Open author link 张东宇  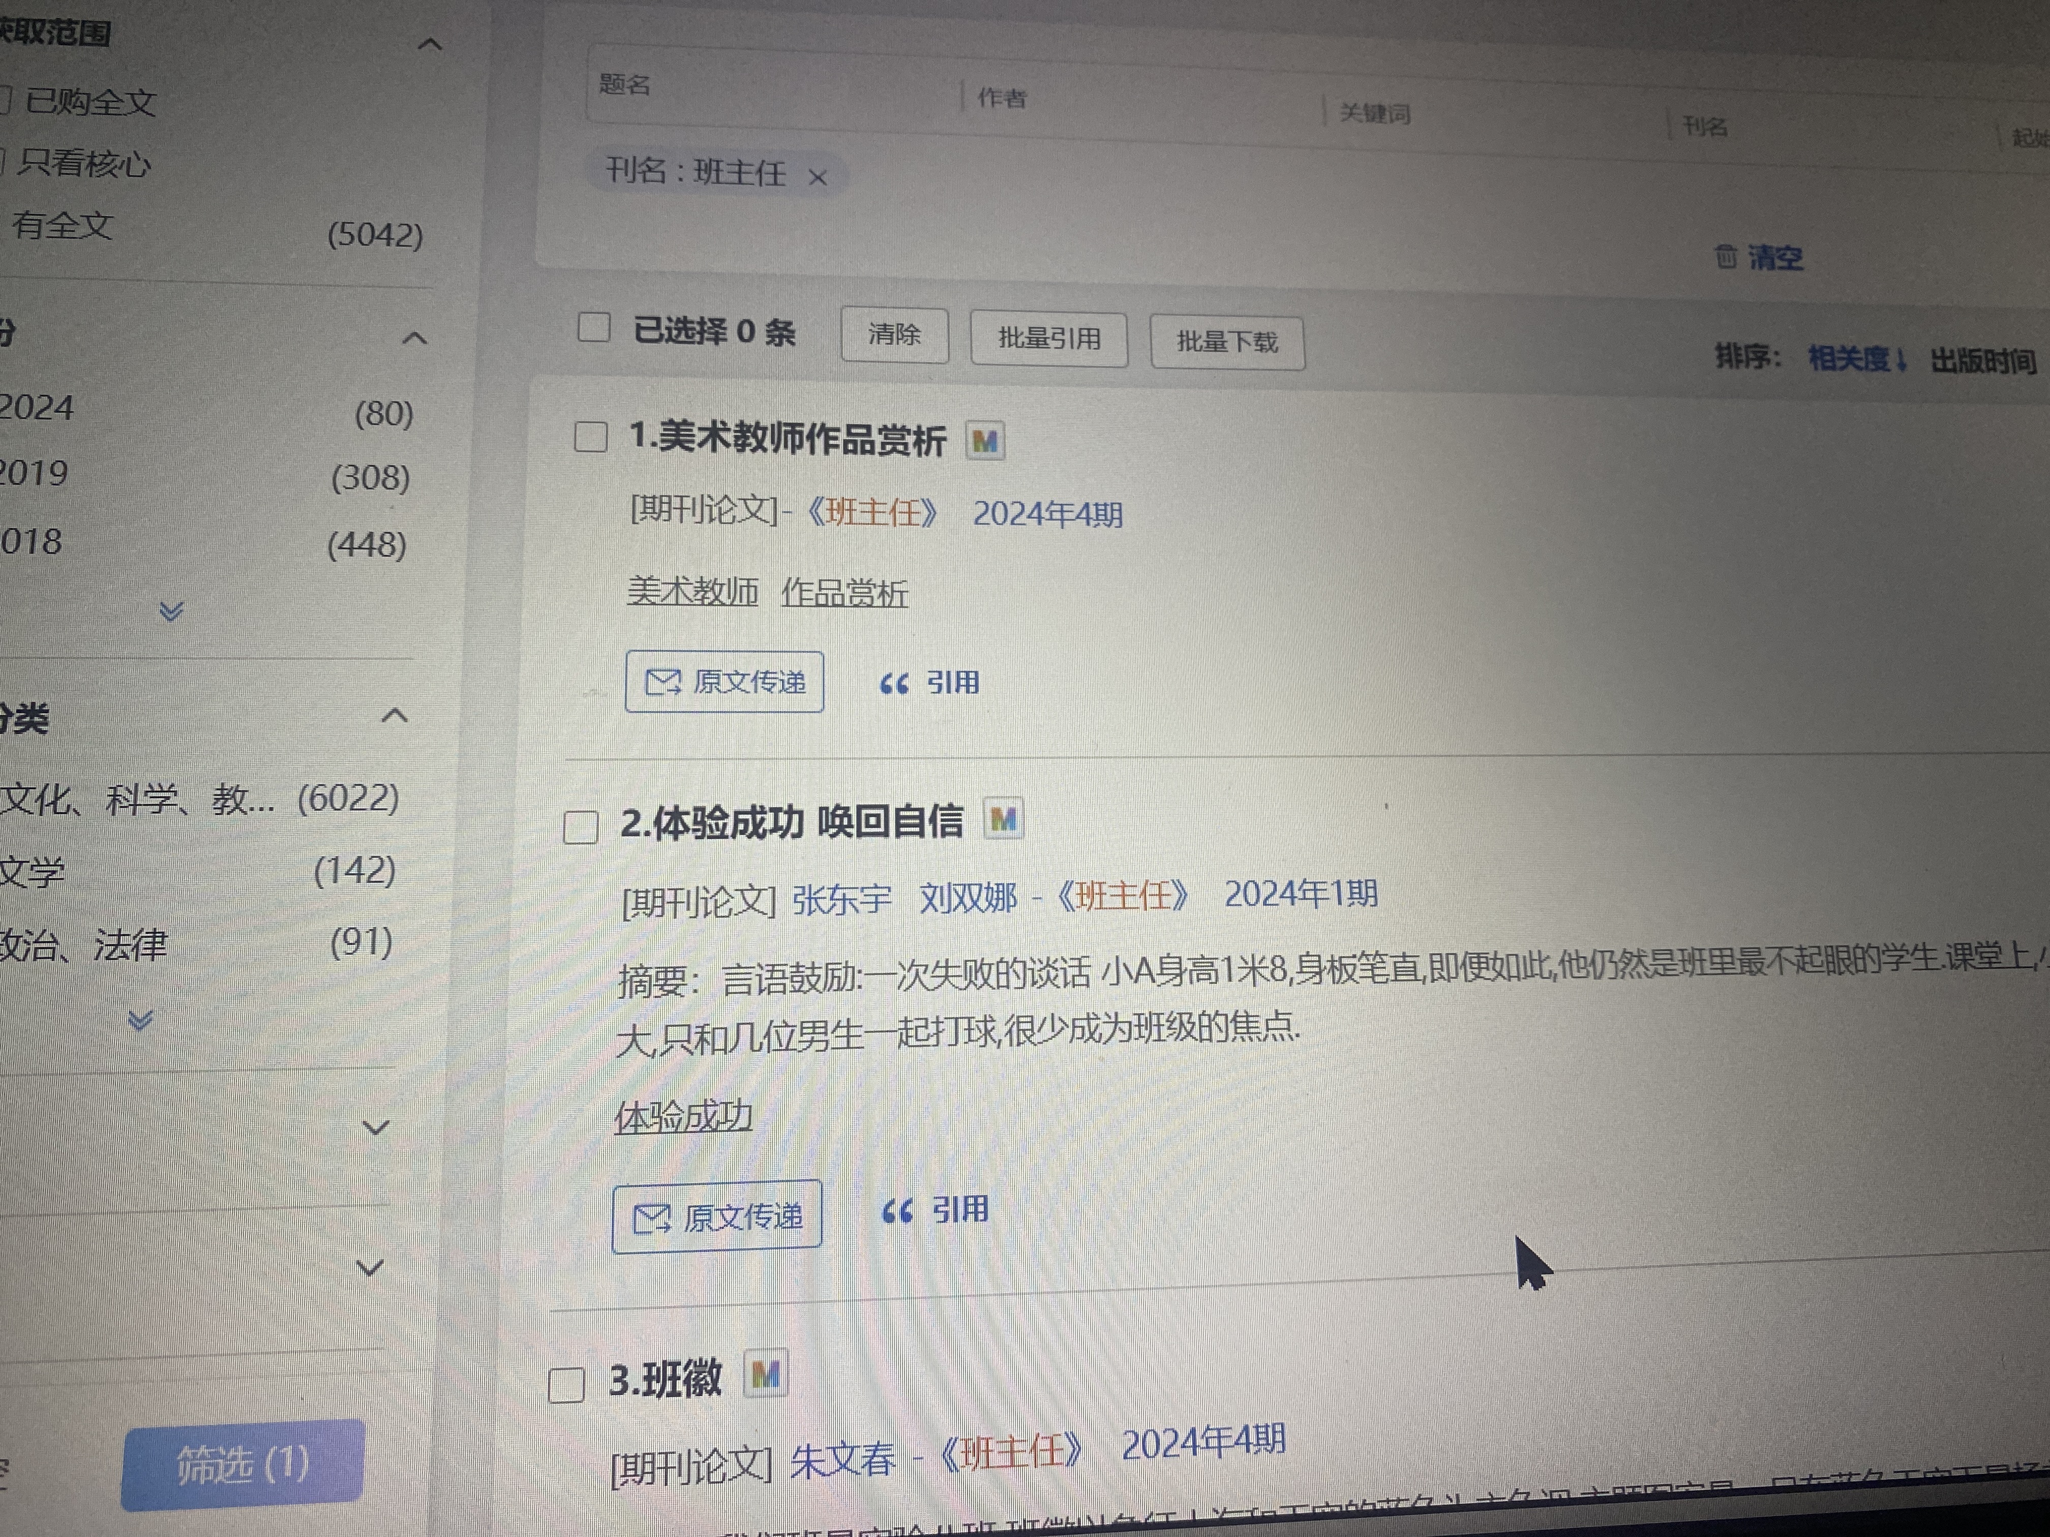[841, 900]
